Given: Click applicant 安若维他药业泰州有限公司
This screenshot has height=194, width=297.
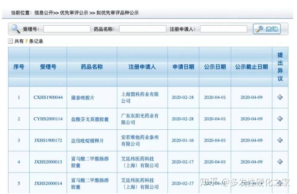Looking at the screenshot, I should pos(140,140).
